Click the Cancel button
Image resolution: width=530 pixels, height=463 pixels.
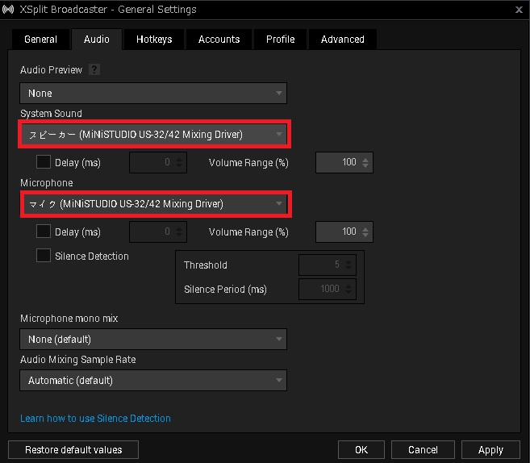pyautogui.click(x=423, y=450)
